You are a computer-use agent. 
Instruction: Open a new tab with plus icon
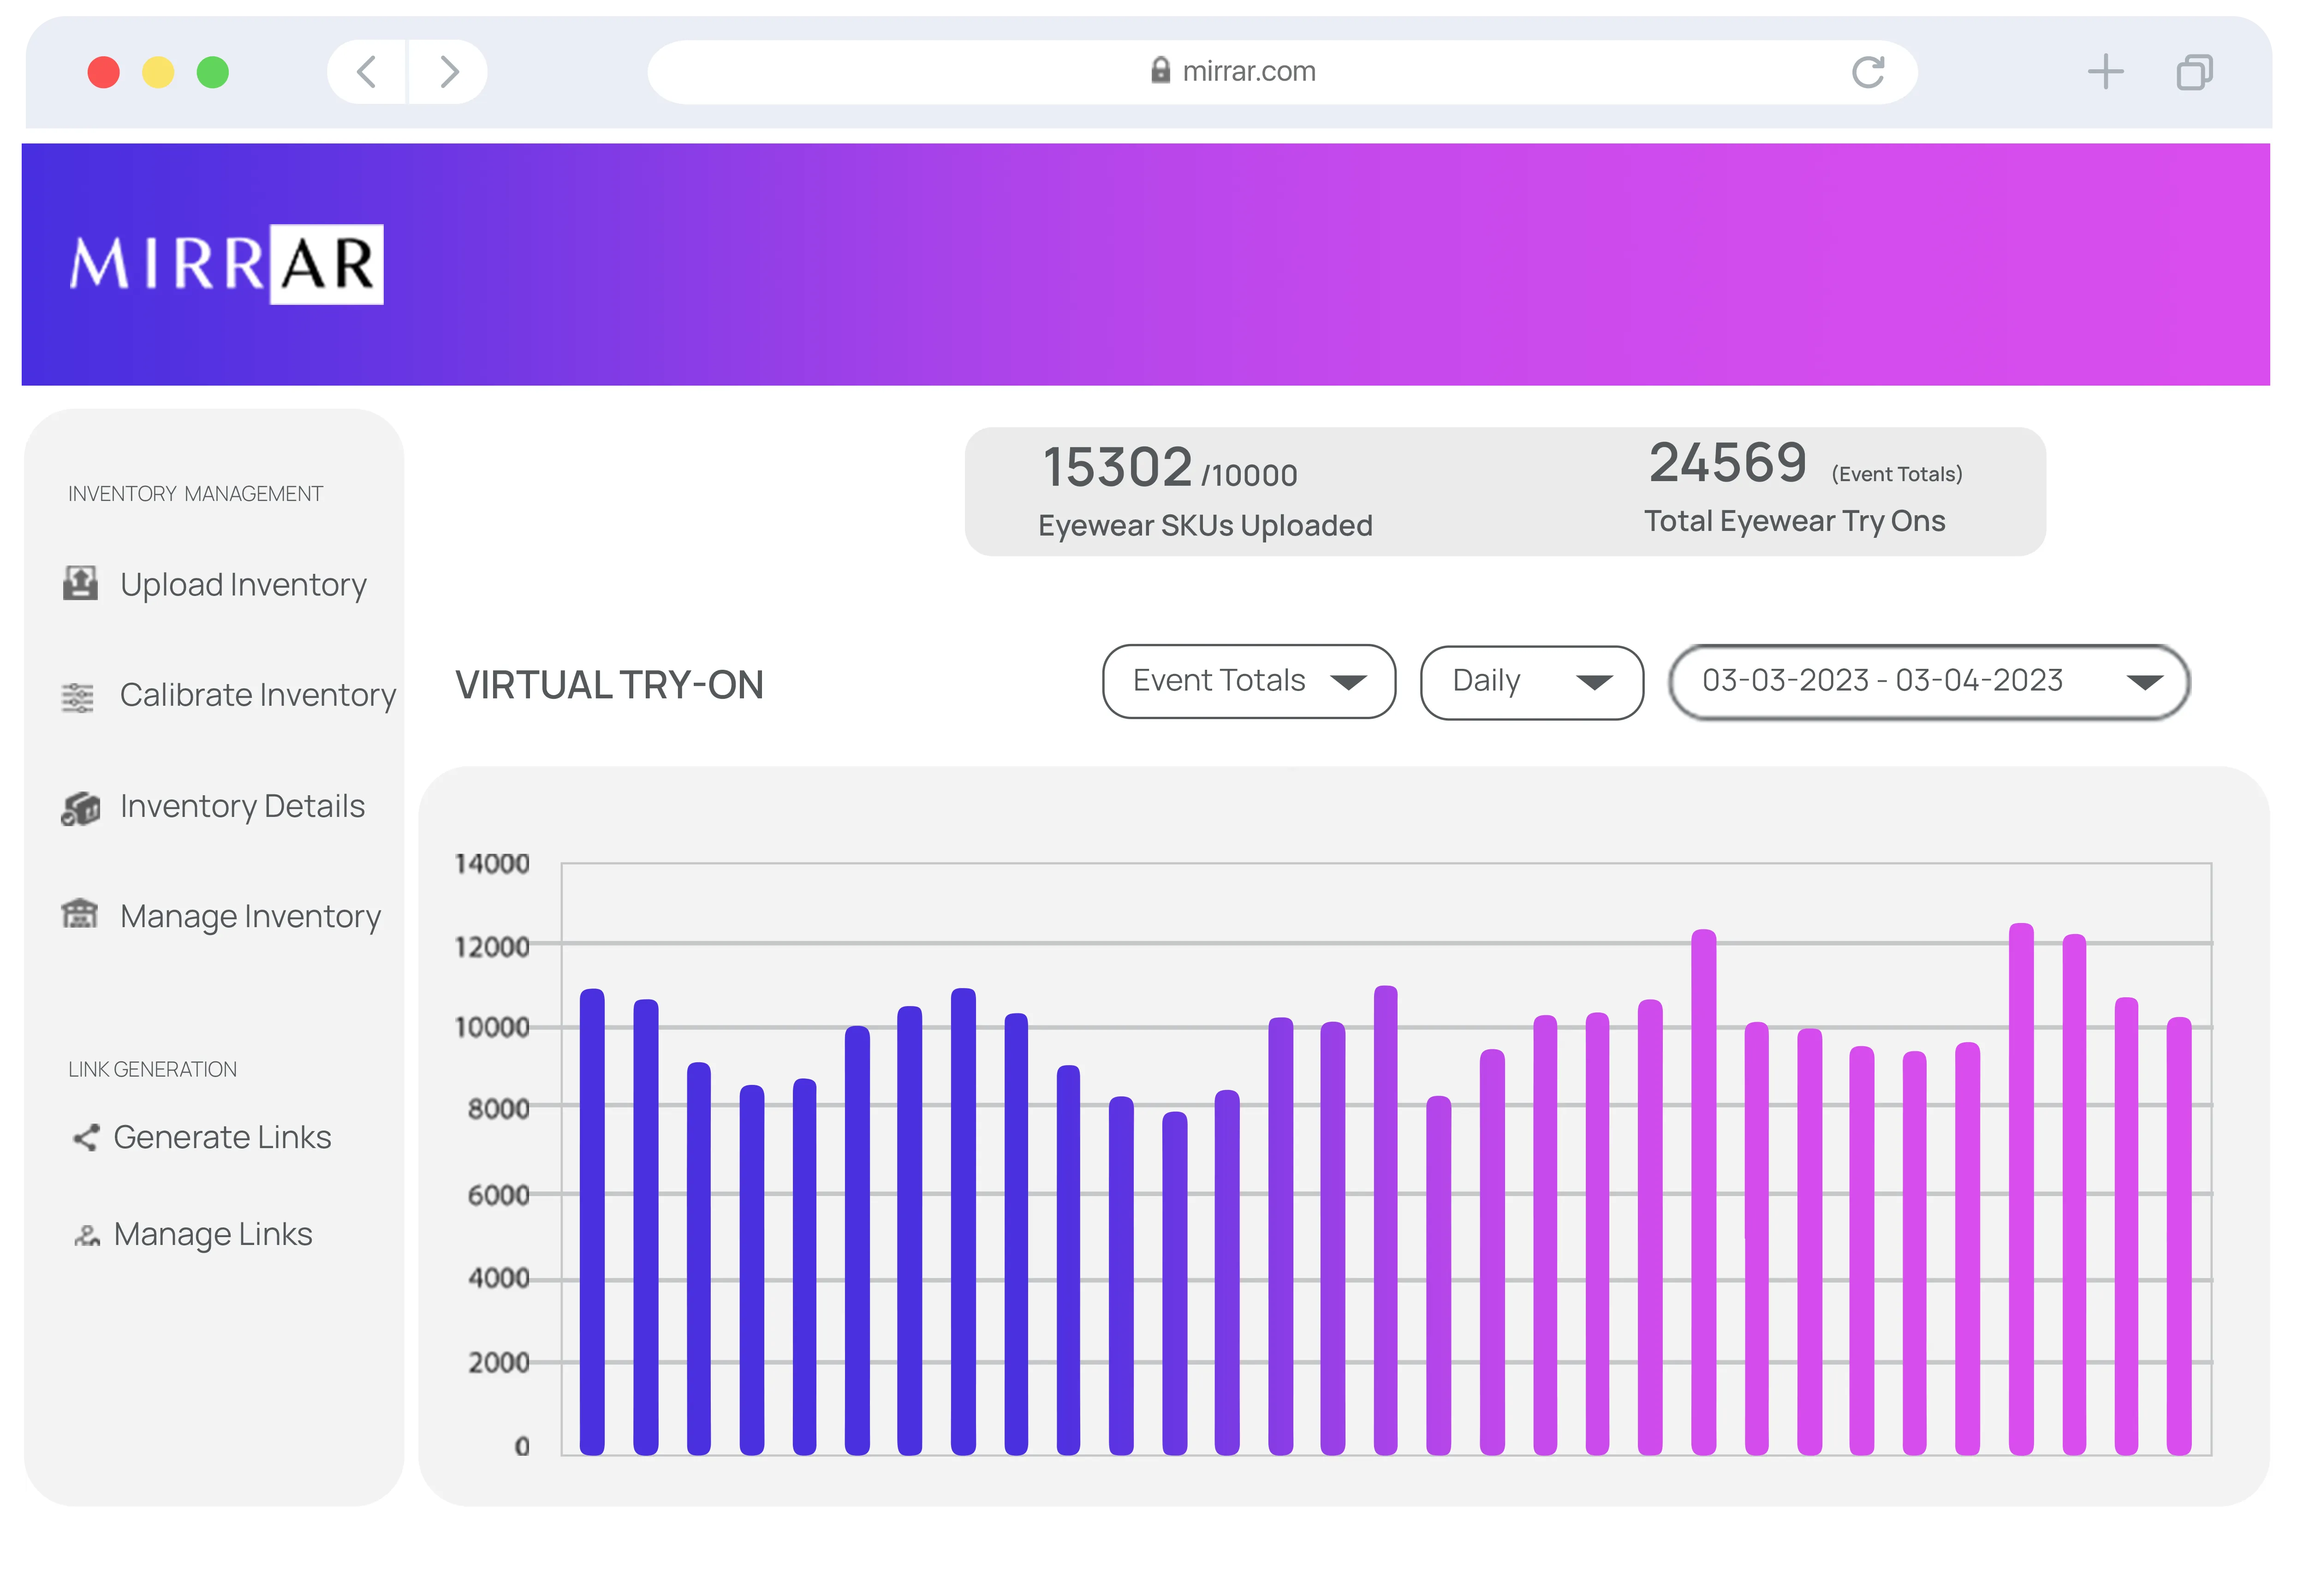coord(2105,72)
